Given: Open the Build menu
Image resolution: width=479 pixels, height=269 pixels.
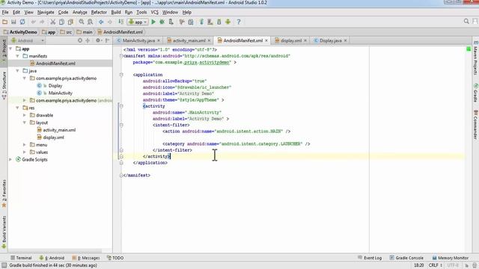Looking at the screenshot, I should [116, 12].
